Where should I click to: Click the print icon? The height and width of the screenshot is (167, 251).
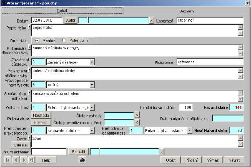[x=82, y=160]
